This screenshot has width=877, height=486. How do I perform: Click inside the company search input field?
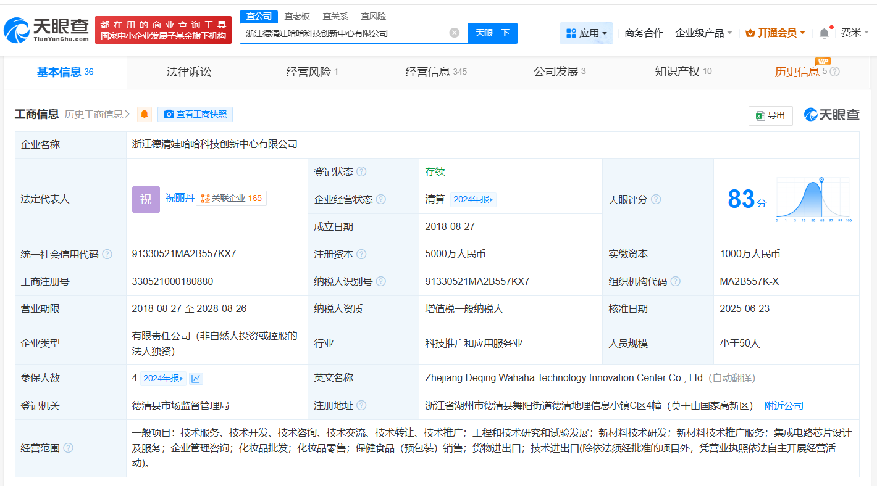point(352,33)
